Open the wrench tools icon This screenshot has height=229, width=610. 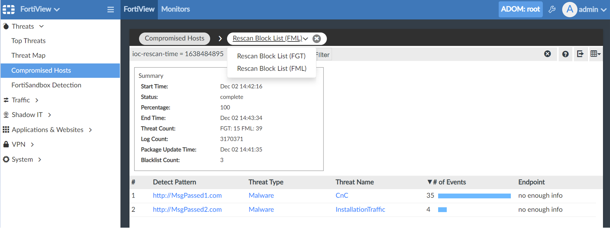coord(552,9)
